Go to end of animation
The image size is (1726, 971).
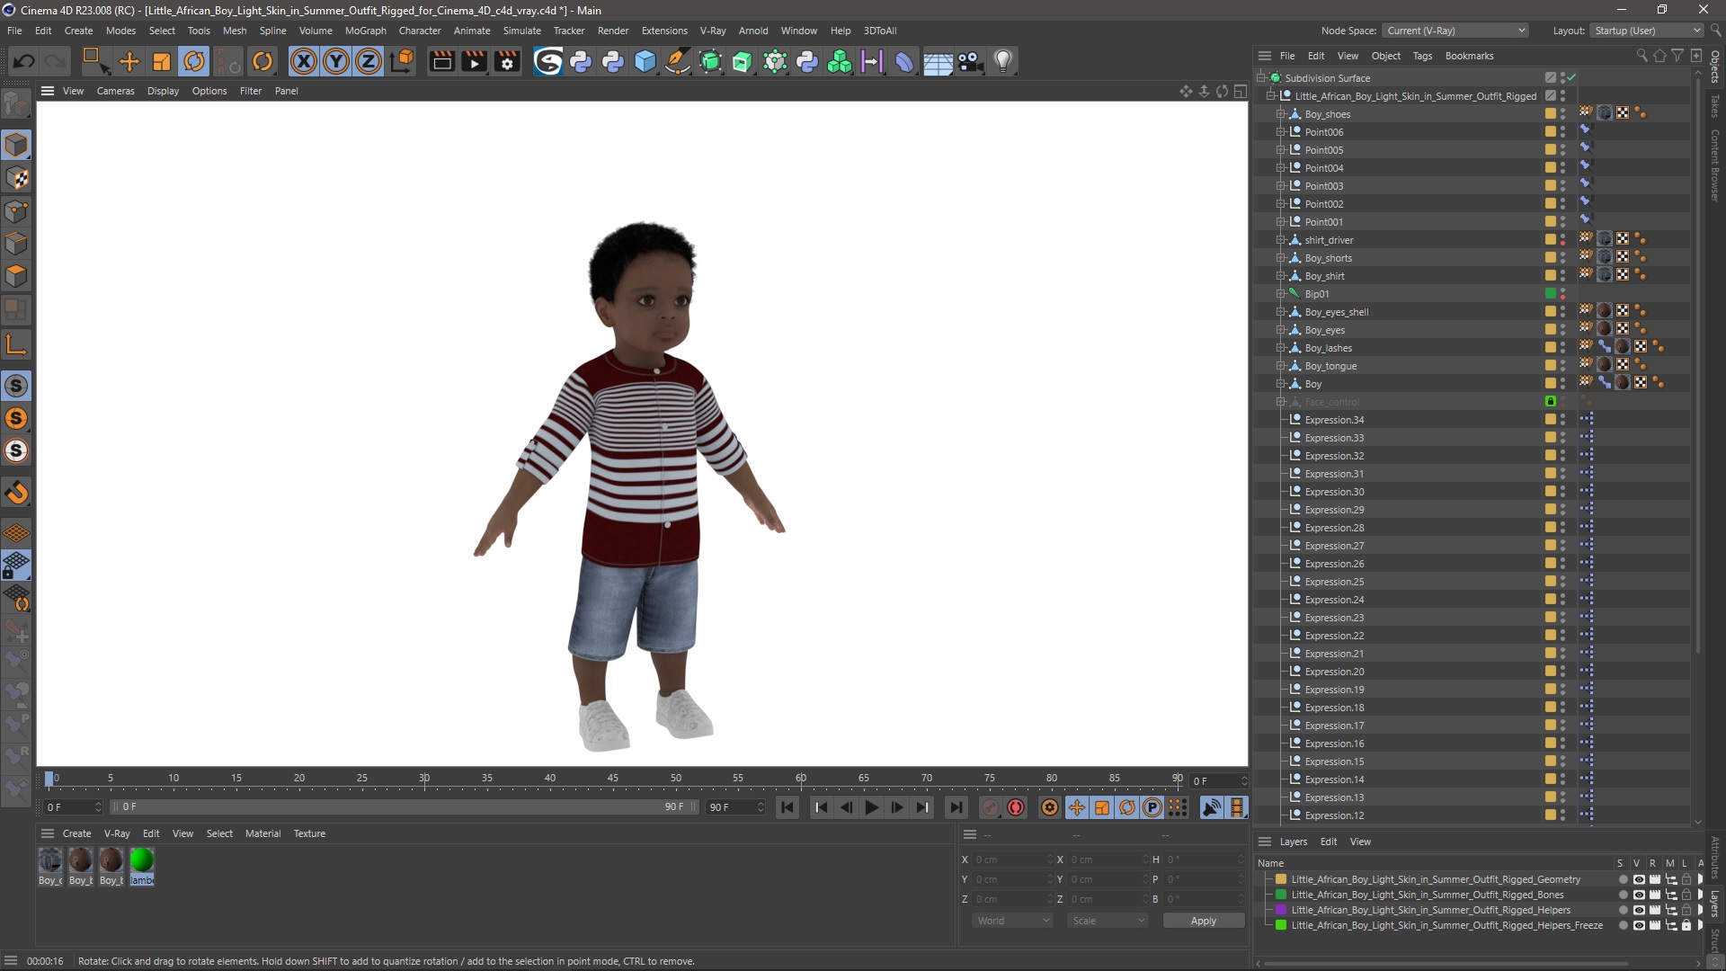pyautogui.click(x=956, y=807)
